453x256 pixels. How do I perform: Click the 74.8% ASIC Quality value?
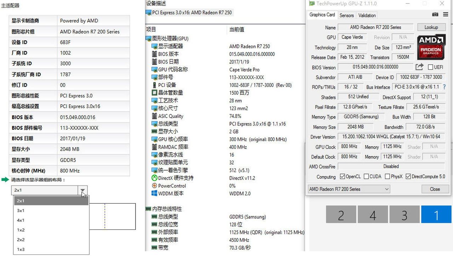(x=235, y=116)
